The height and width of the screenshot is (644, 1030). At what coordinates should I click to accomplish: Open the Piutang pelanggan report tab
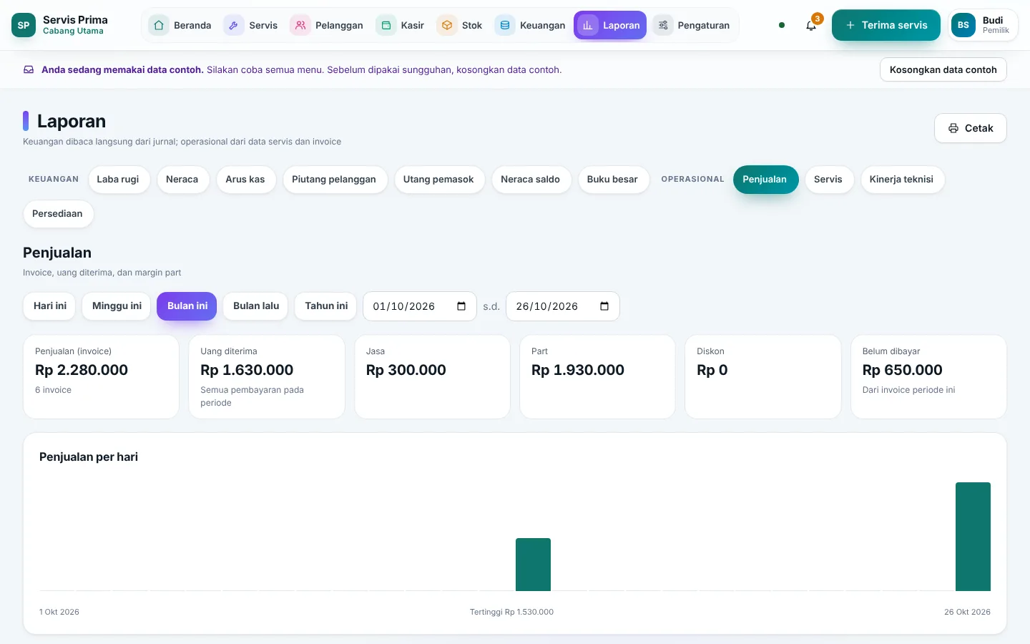tap(334, 179)
